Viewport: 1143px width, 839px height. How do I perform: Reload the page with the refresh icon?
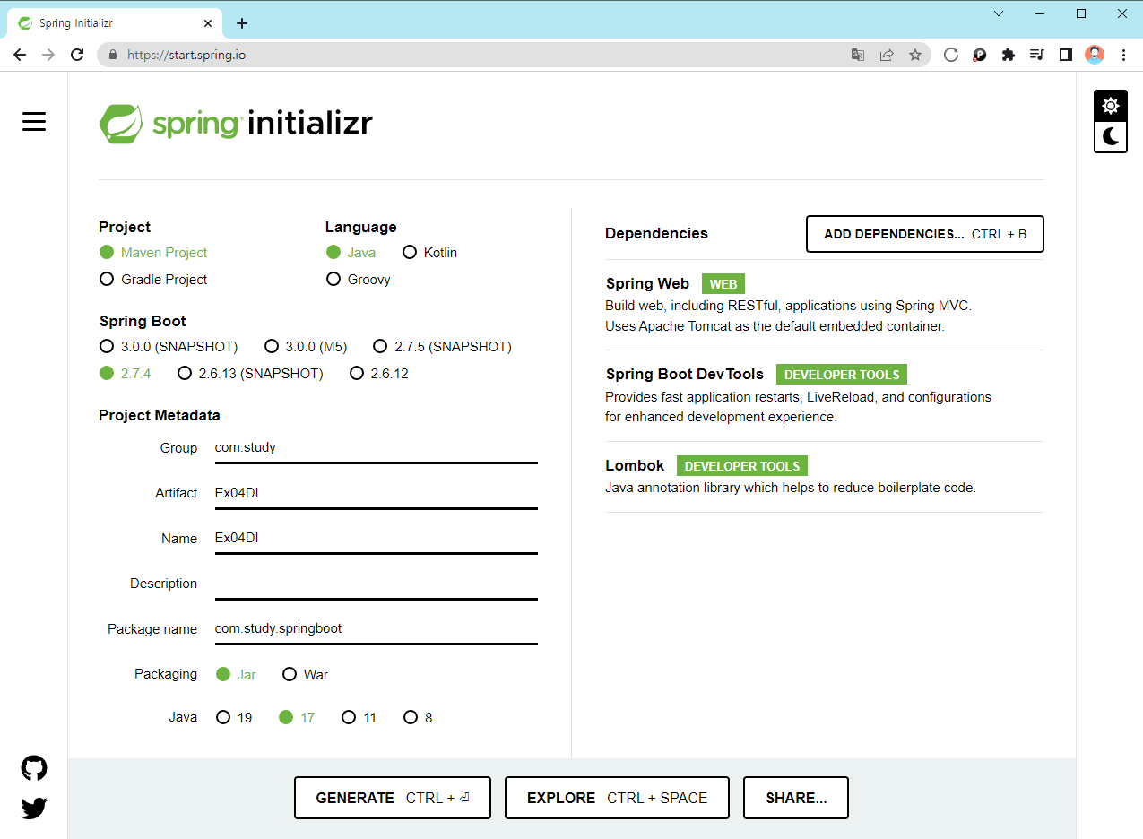click(77, 55)
